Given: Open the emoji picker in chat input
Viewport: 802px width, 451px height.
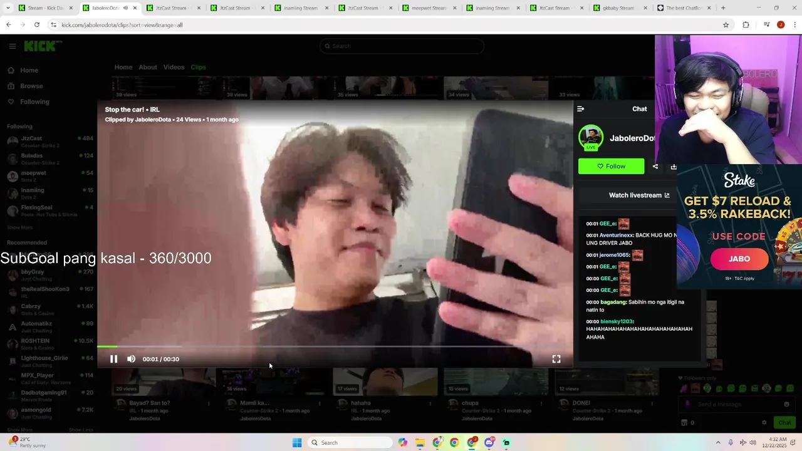Looking at the screenshot, I should (x=786, y=405).
